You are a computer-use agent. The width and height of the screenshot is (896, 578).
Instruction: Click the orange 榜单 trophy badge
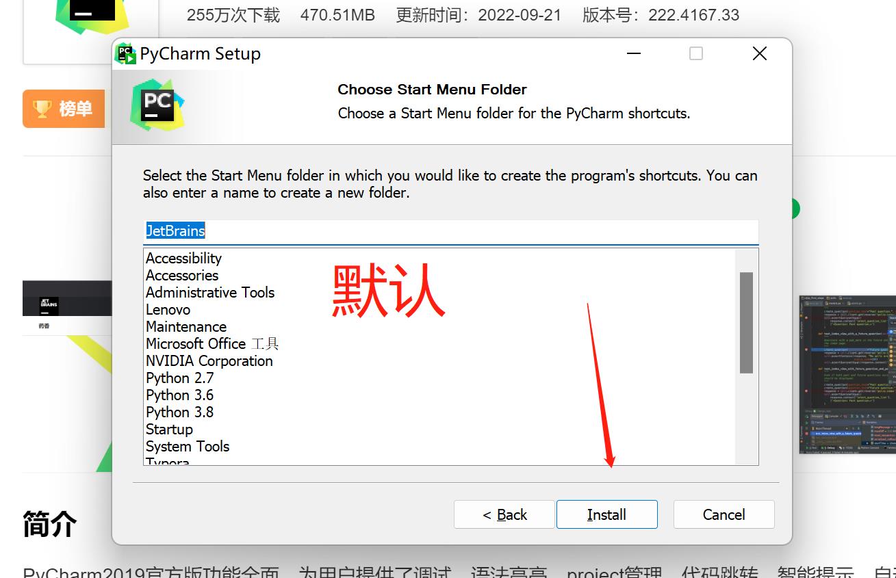pyautogui.click(x=64, y=109)
